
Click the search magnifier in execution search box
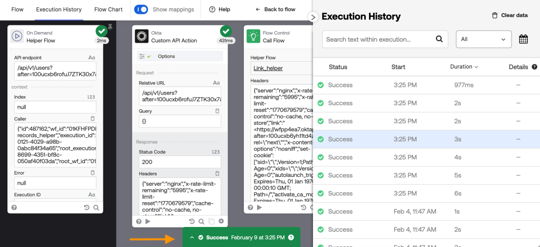click(439, 39)
